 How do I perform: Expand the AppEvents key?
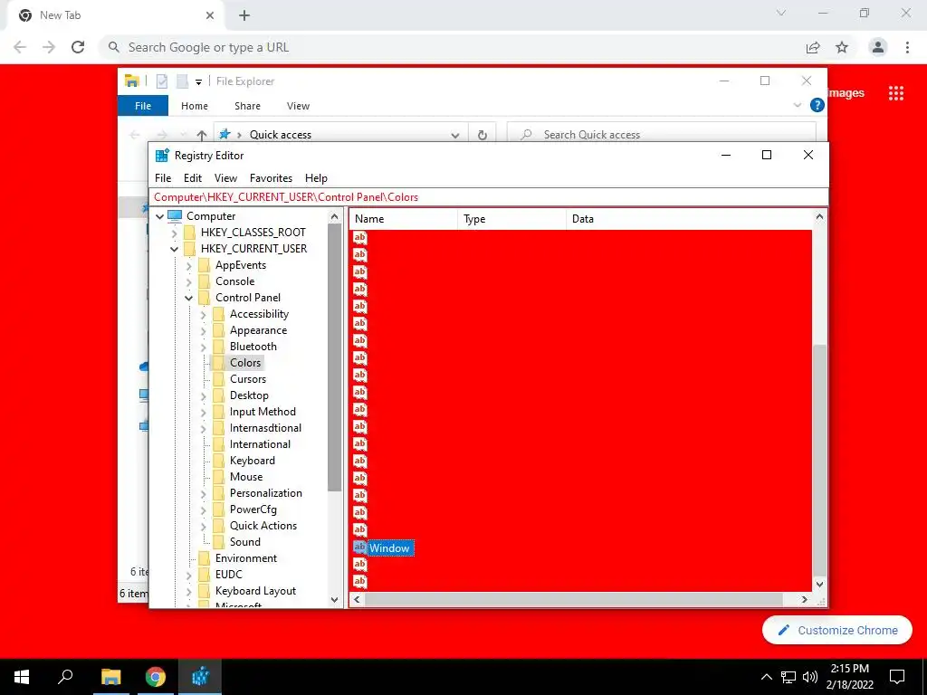coord(188,265)
